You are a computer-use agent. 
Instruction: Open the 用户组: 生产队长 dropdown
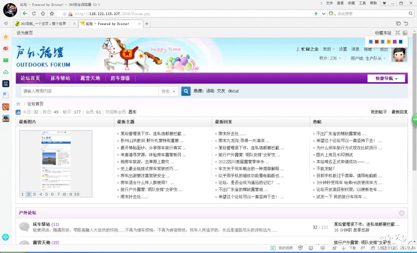click(368, 58)
